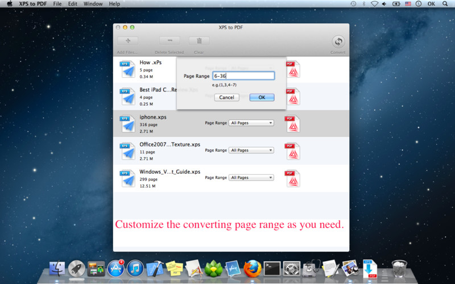Open Page Range dropdown for Office2007 Texture.xps
The width and height of the screenshot is (455, 284).
tap(251, 150)
